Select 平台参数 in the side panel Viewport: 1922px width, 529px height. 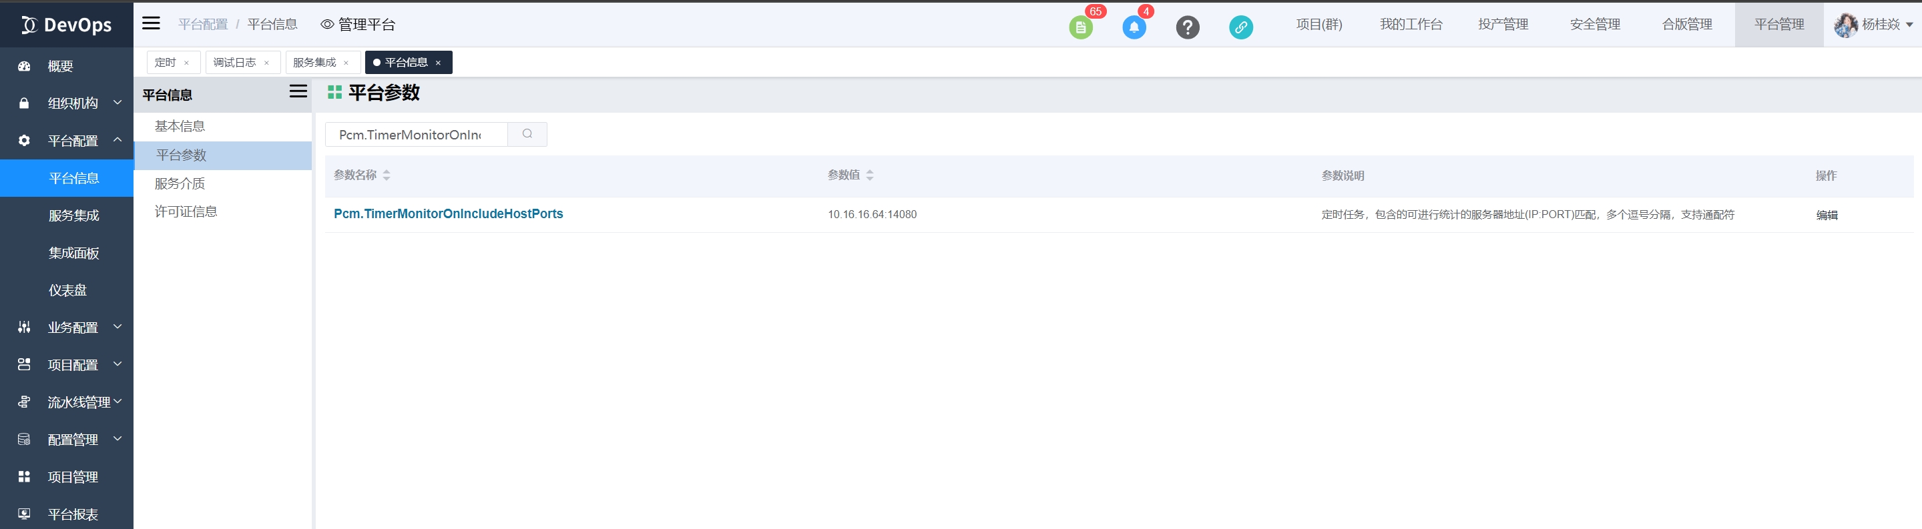pos(222,155)
